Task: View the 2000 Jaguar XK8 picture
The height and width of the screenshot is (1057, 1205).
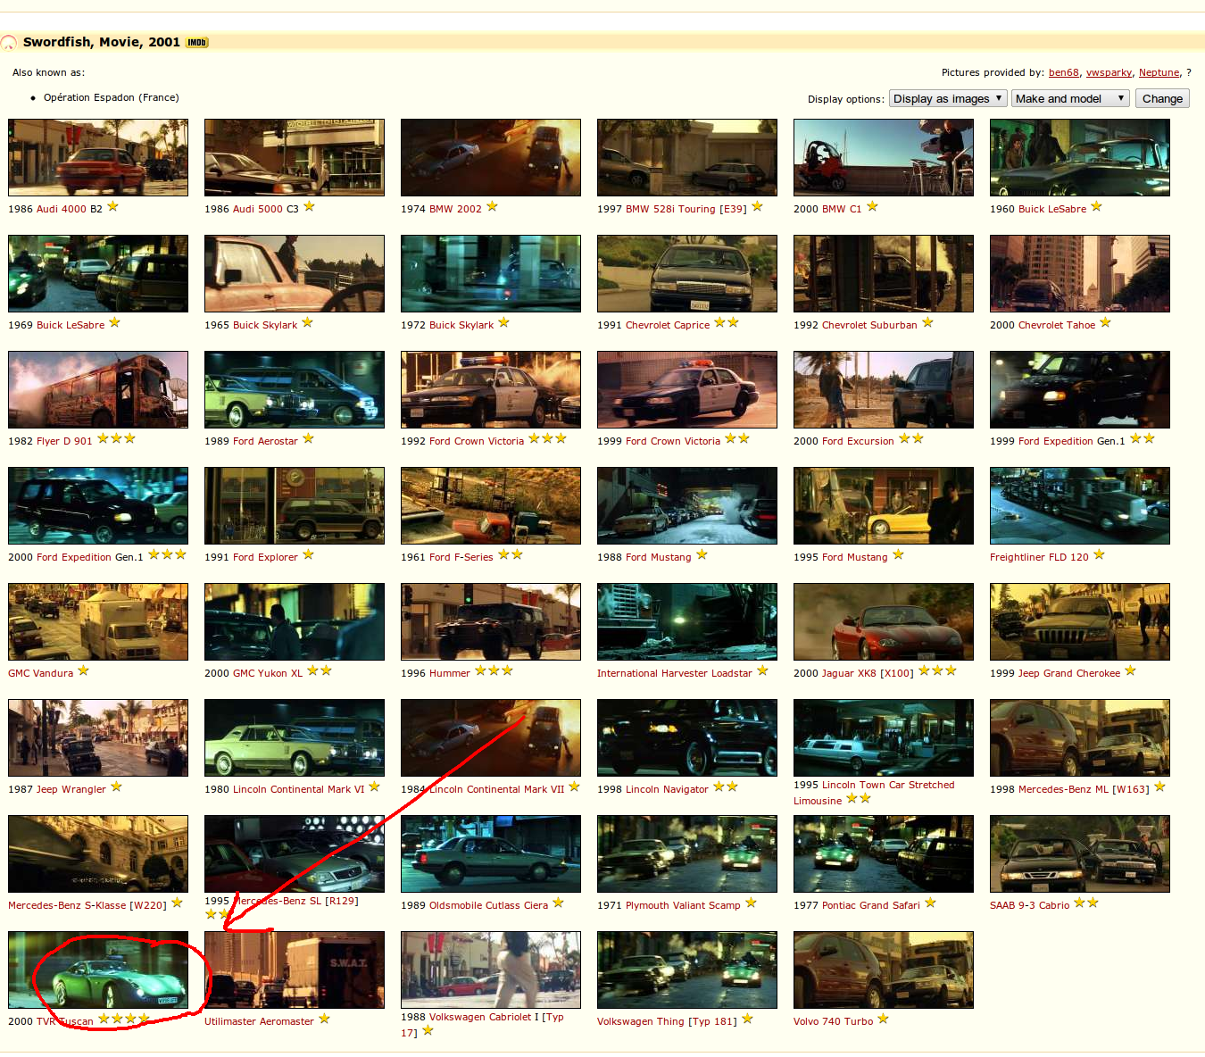Action: click(884, 621)
